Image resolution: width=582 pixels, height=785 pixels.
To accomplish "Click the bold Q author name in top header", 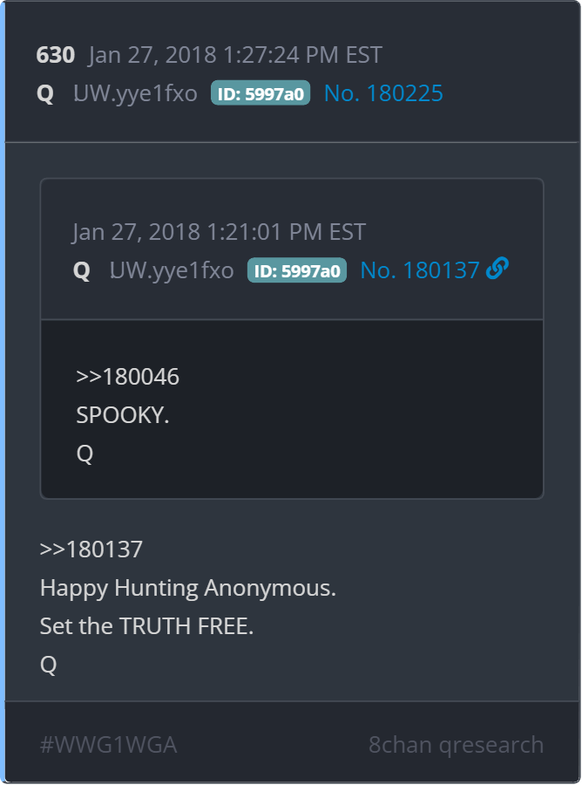I will [45, 93].
